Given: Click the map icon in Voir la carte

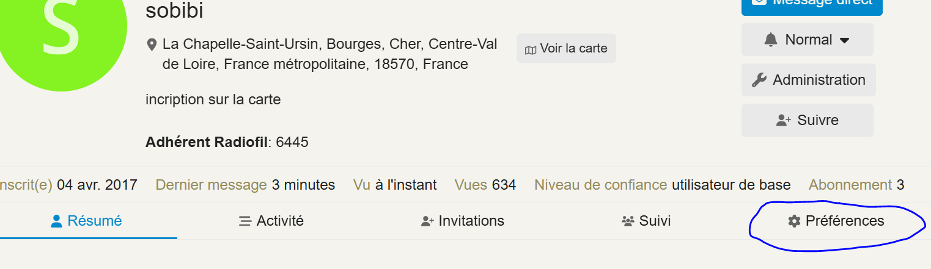Looking at the screenshot, I should click(531, 49).
